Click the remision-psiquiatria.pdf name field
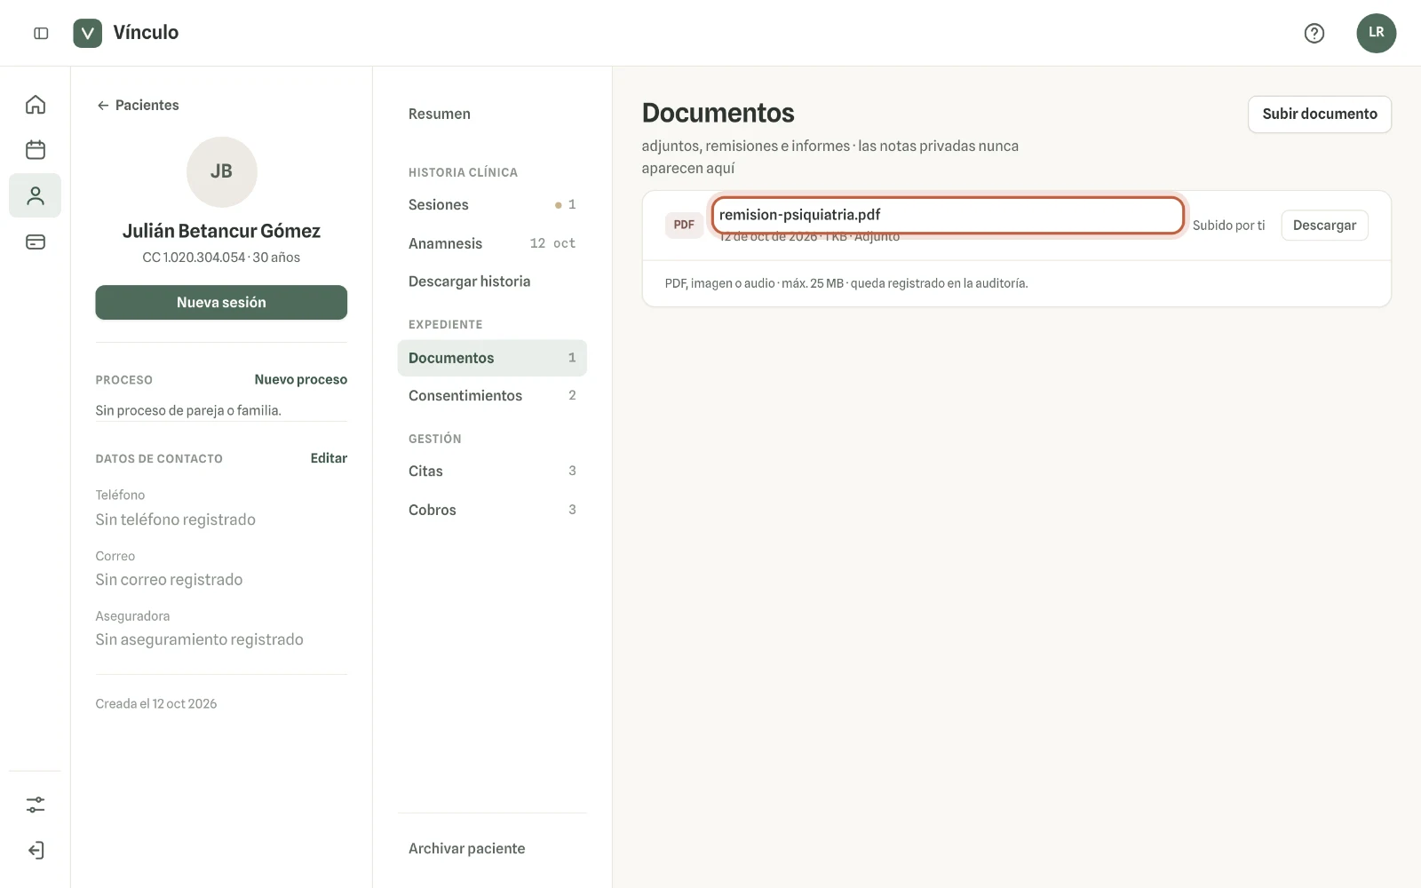Image resolution: width=1421 pixels, height=888 pixels. [x=948, y=215]
